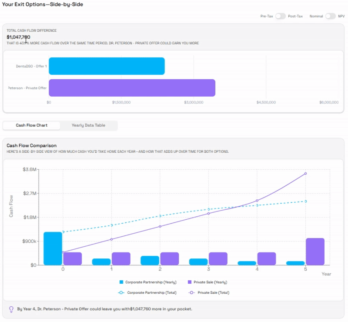Screen dimensions: 348x322
Task: Toggle Corporate Partnership (Total) legend entry
Action: pyautogui.click(x=147, y=292)
